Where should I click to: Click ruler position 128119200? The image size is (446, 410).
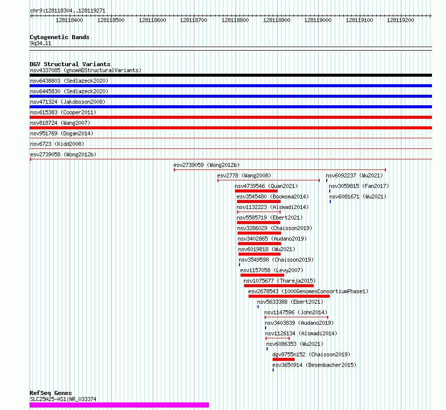[401, 20]
